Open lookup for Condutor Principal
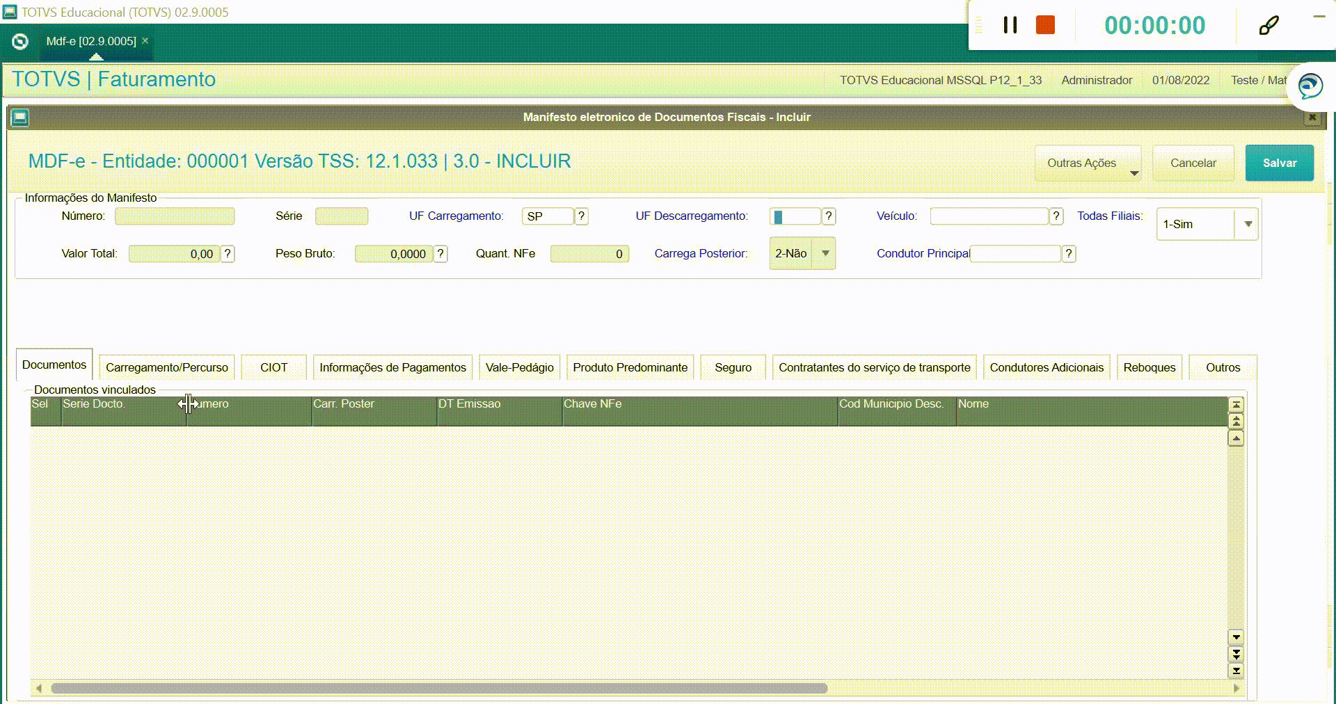The width and height of the screenshot is (1336, 704). (x=1069, y=254)
